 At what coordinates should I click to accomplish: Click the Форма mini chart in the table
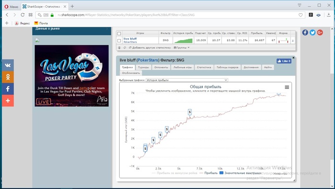click(x=283, y=40)
